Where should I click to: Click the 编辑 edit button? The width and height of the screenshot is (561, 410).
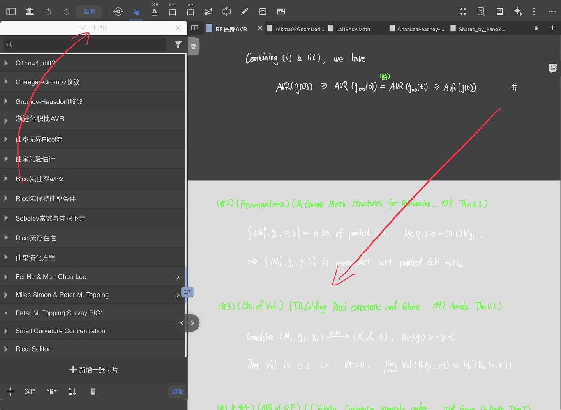click(177, 392)
